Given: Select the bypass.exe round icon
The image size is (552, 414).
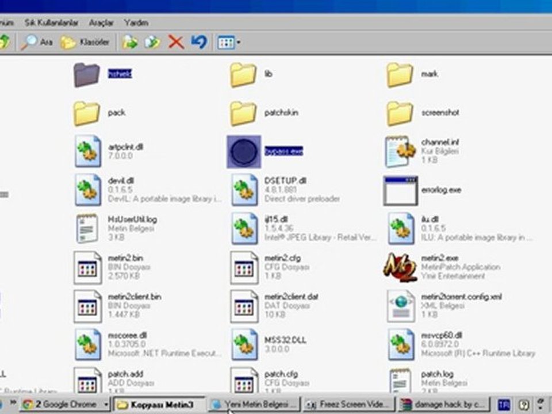Looking at the screenshot, I should pyautogui.click(x=244, y=151).
